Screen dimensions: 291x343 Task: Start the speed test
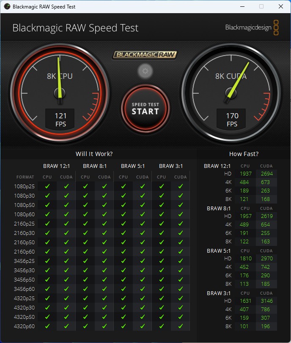[145, 109]
